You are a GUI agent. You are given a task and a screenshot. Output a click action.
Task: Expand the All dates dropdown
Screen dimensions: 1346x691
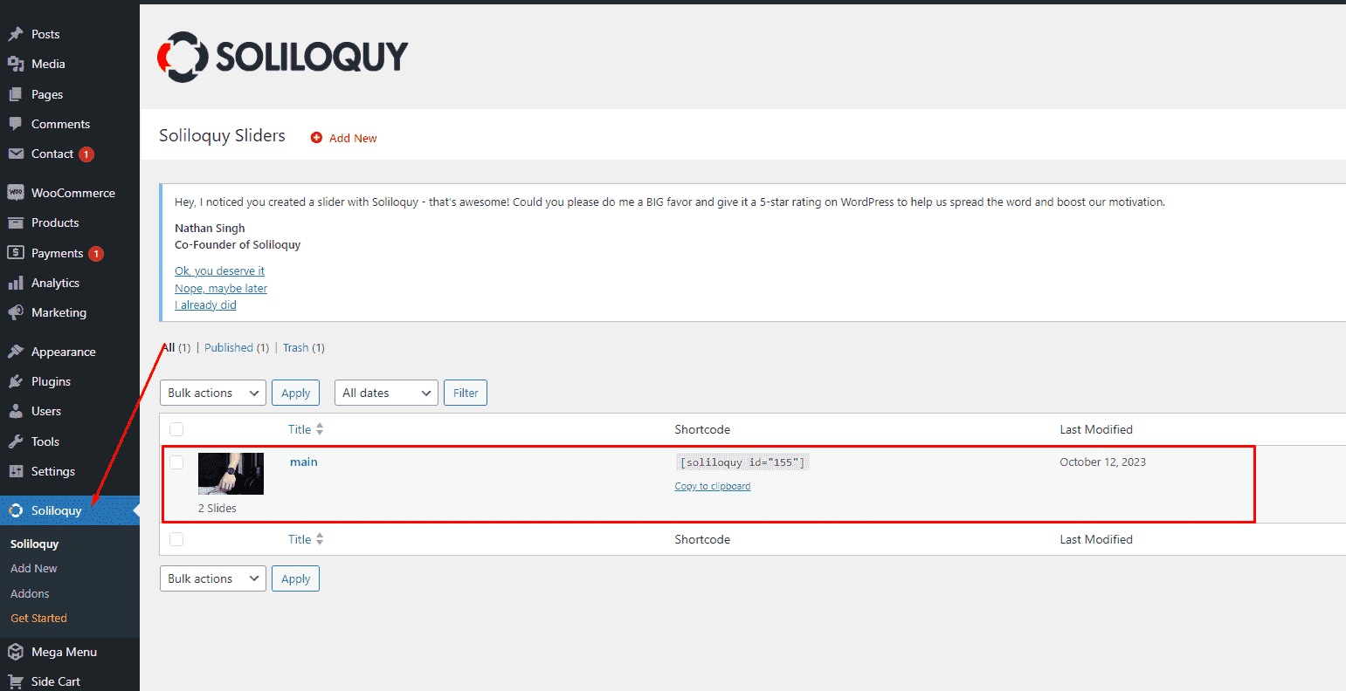[386, 393]
